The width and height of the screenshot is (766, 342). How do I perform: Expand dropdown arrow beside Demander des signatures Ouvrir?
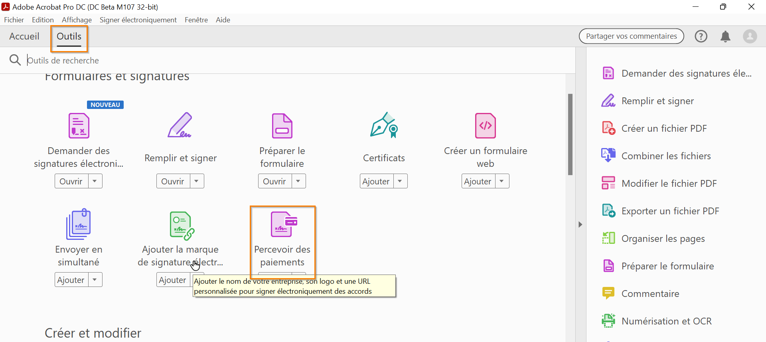(x=95, y=181)
